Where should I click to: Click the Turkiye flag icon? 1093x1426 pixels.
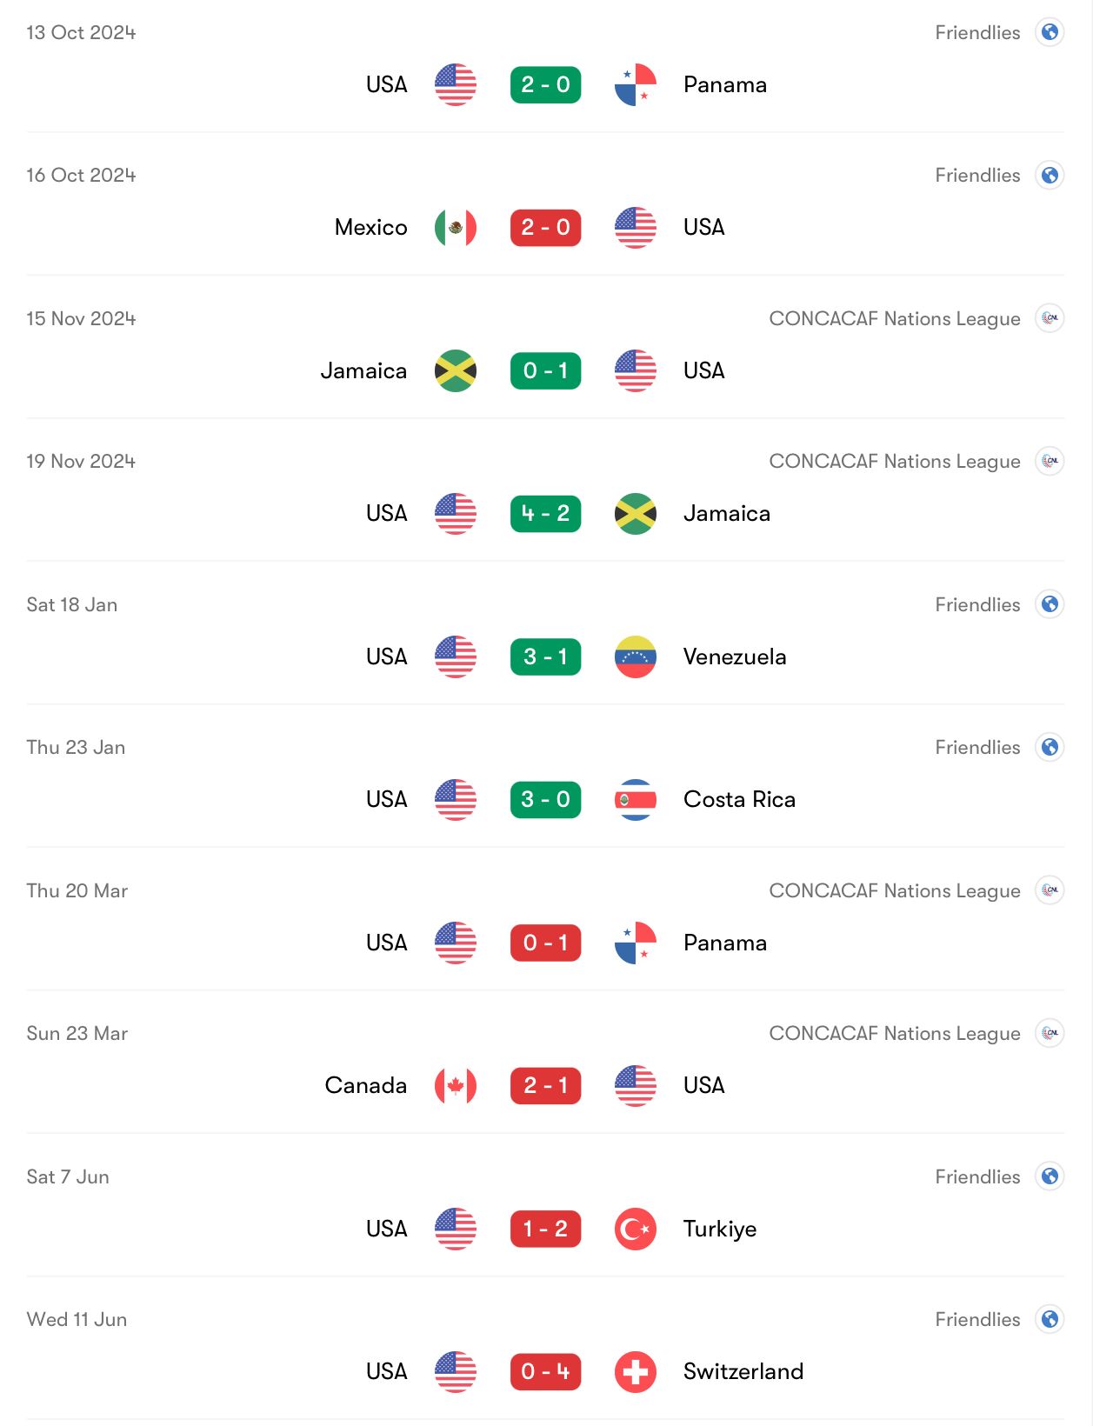pos(636,1229)
